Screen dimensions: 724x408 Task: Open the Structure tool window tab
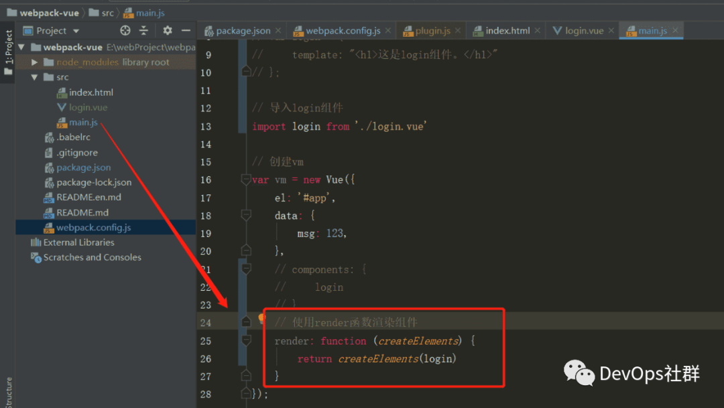(x=8, y=393)
